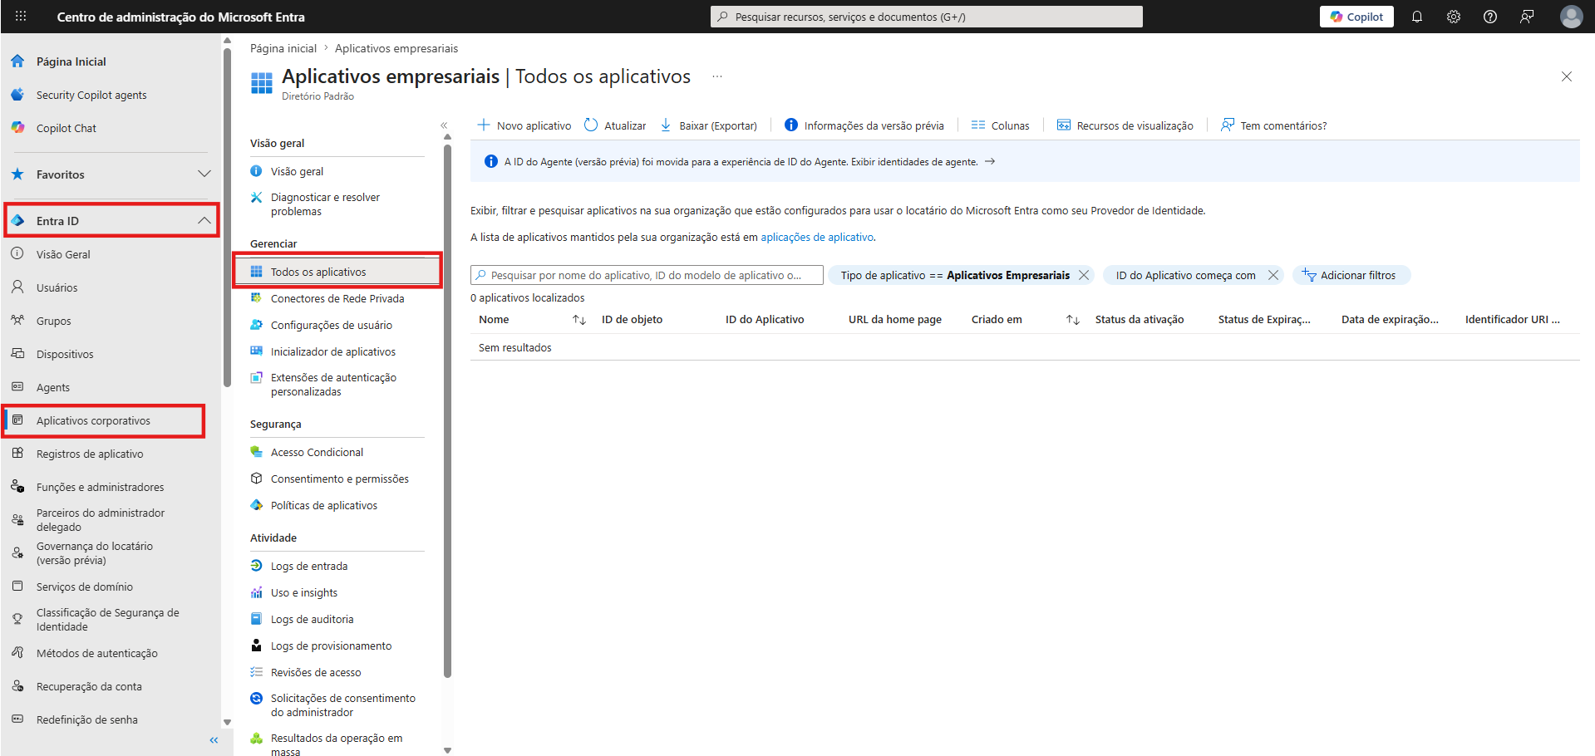This screenshot has width=1595, height=756.
Task: Open Colunas chooser
Action: tap(1001, 125)
